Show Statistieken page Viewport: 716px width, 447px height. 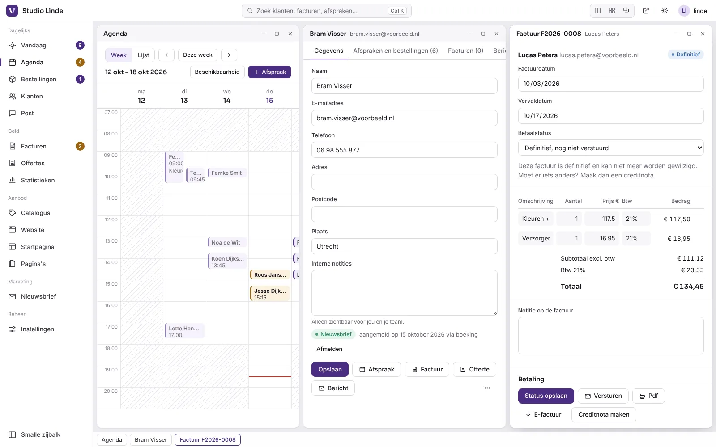pos(46,180)
